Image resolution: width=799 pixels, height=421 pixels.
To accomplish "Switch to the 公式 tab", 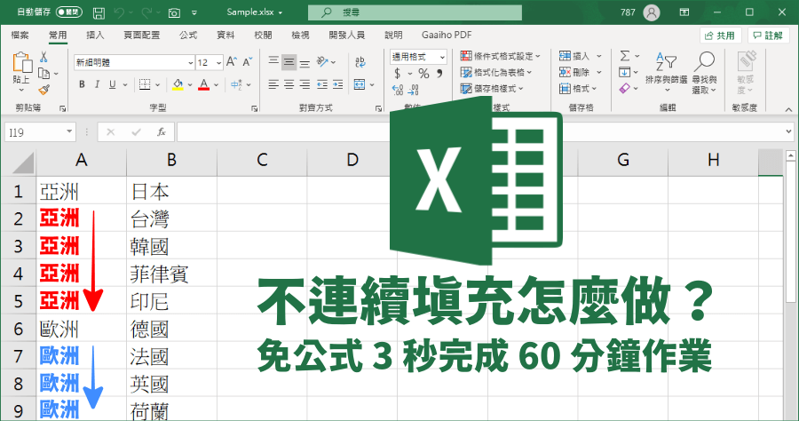I will (188, 36).
